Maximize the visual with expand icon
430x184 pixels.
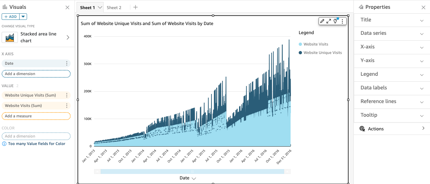click(x=329, y=21)
